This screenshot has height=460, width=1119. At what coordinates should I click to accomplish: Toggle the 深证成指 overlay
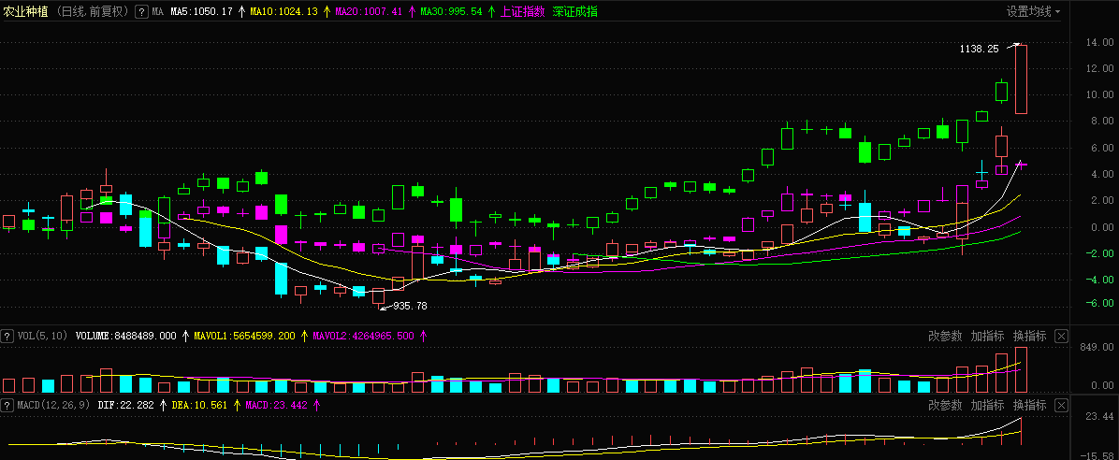click(x=574, y=12)
